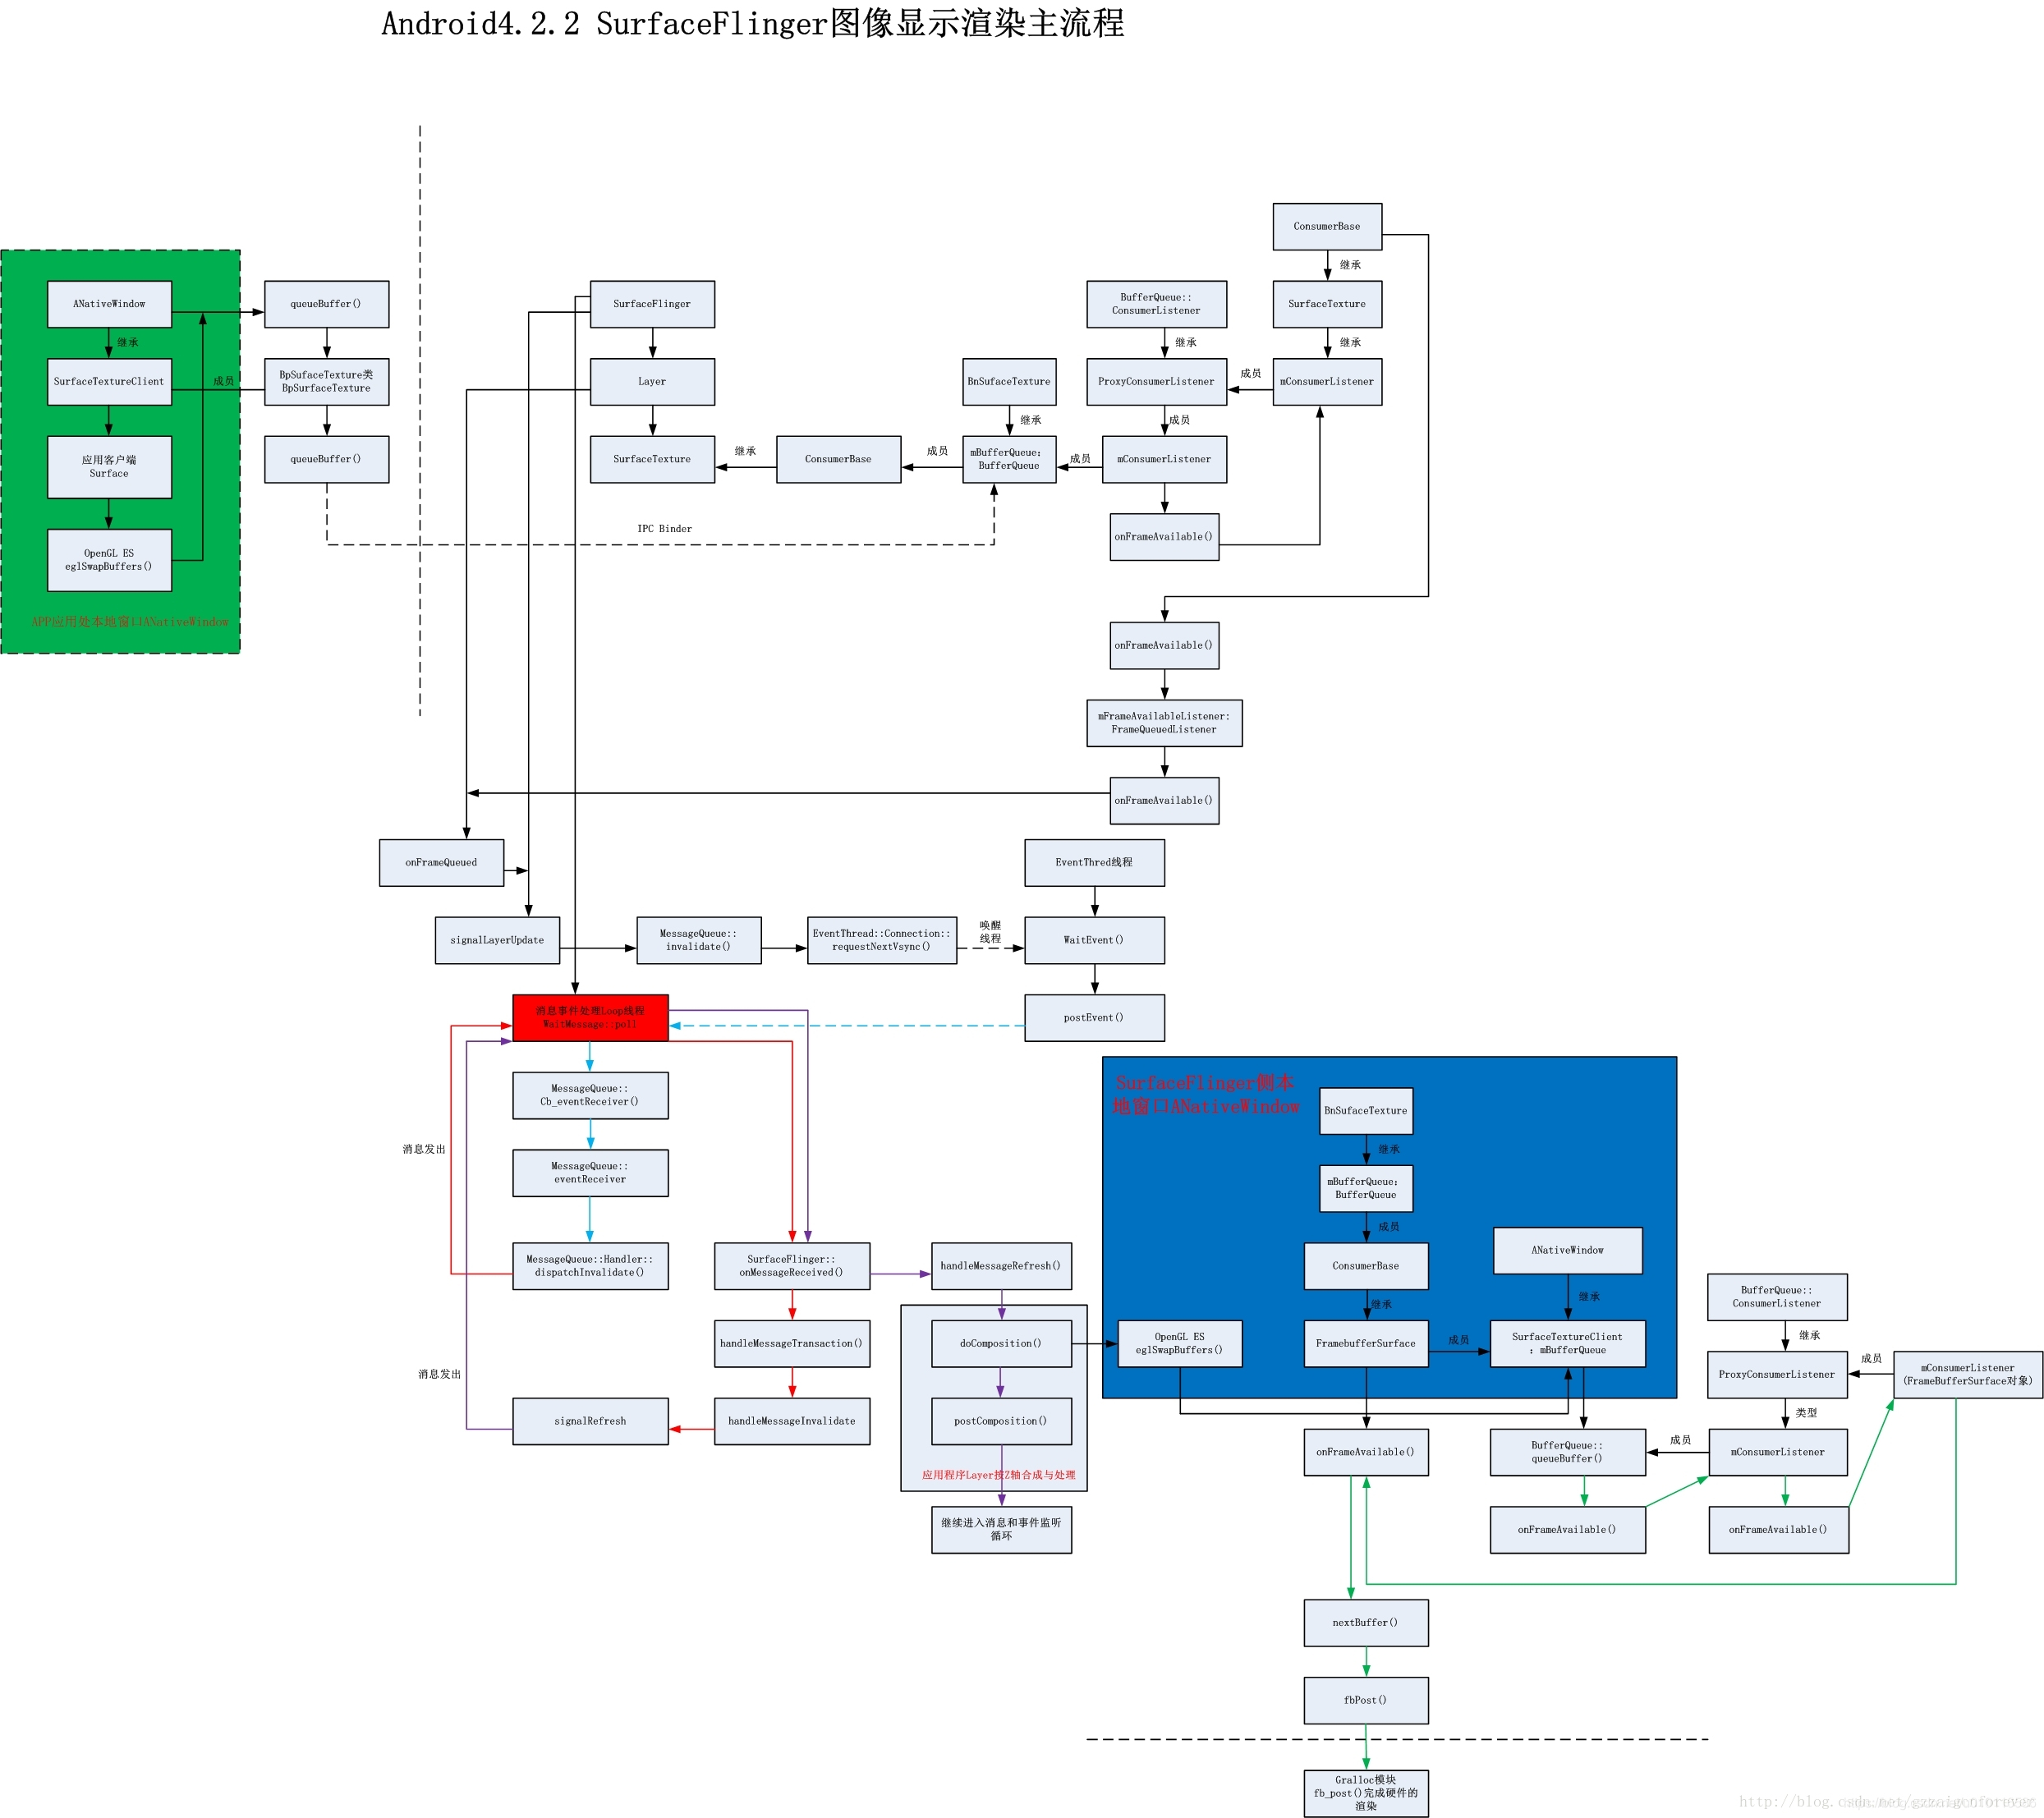Click the green-area ANativeWindow box
The image size is (2044, 1818).
(109, 304)
